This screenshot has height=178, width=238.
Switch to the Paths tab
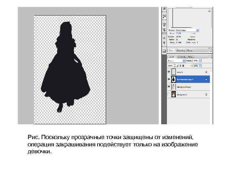190,57
